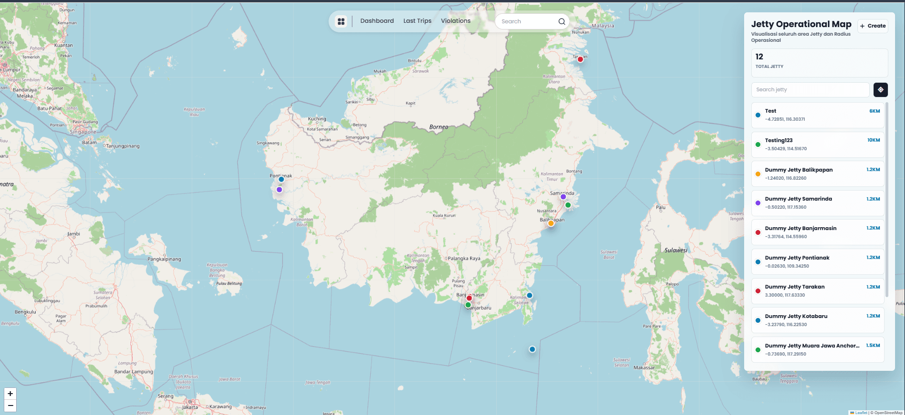Screen dimensions: 905x415
Task: Click the Kuching map label
Action: pos(317,119)
